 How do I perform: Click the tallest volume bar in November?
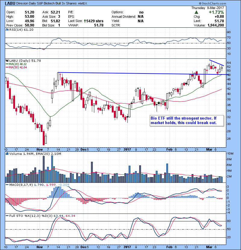[52, 169]
